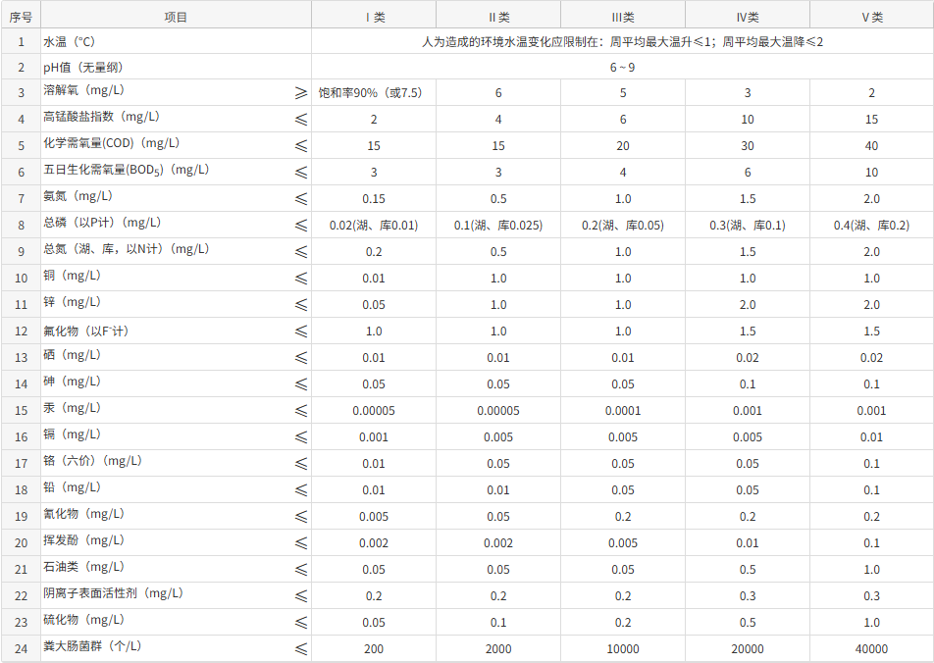Select the 序号 column header
The height and width of the screenshot is (663, 934).
point(21,17)
